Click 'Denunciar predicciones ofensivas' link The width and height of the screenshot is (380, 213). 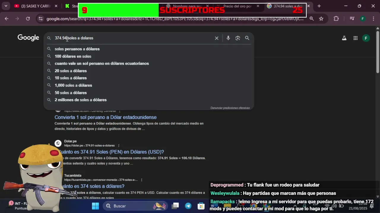[230, 108]
